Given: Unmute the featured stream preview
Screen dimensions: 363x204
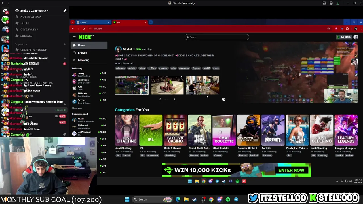Looking at the screenshot, I should coord(224,99).
